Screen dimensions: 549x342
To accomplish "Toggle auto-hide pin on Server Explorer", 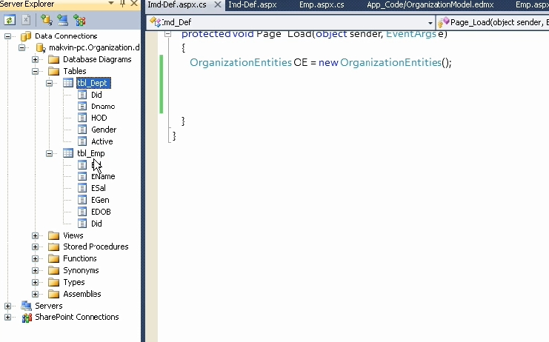I will pyautogui.click(x=122, y=4).
